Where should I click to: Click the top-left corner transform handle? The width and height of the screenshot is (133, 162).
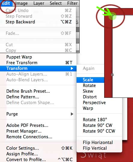point(113,15)
